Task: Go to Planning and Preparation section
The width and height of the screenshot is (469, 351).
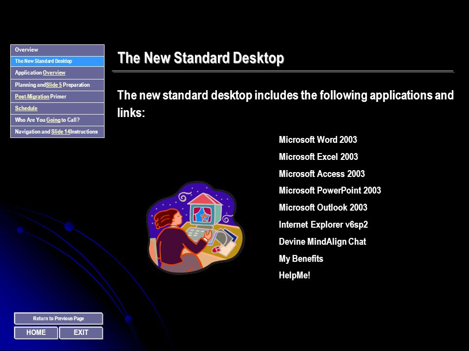Action: coord(58,85)
